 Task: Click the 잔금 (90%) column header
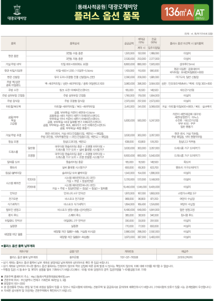(x=154, y=40)
